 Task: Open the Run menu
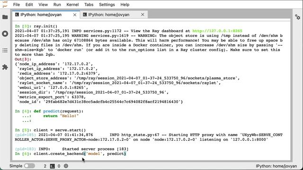click(57, 5)
